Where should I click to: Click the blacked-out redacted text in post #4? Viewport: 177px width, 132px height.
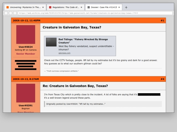click(x=149, y=95)
